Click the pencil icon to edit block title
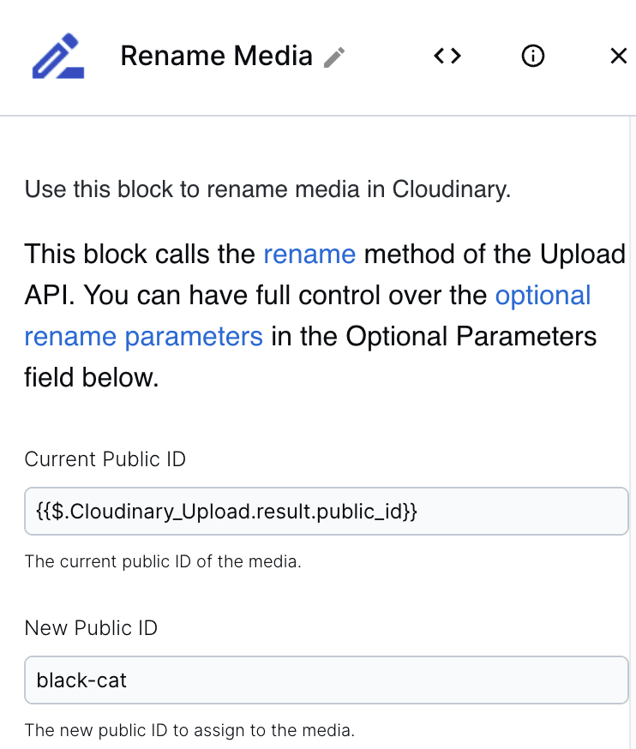Screen dimensions: 636x749 [334, 57]
